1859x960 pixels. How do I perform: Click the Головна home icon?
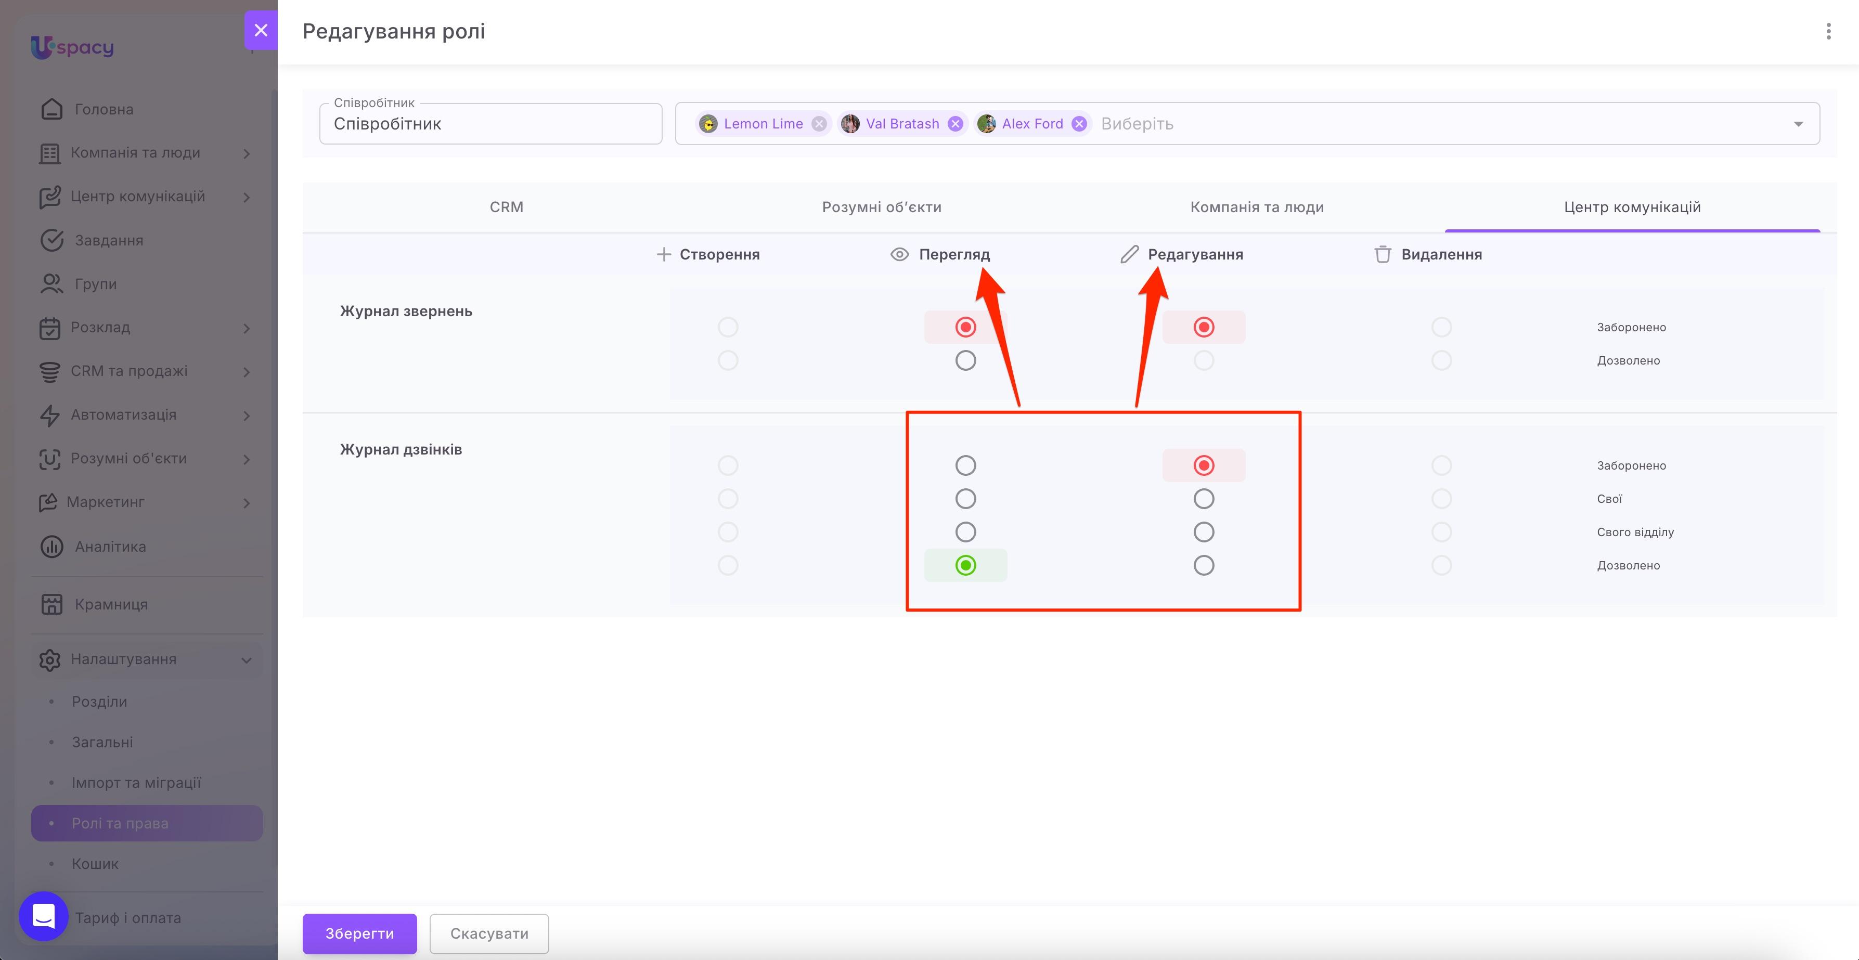tap(51, 109)
